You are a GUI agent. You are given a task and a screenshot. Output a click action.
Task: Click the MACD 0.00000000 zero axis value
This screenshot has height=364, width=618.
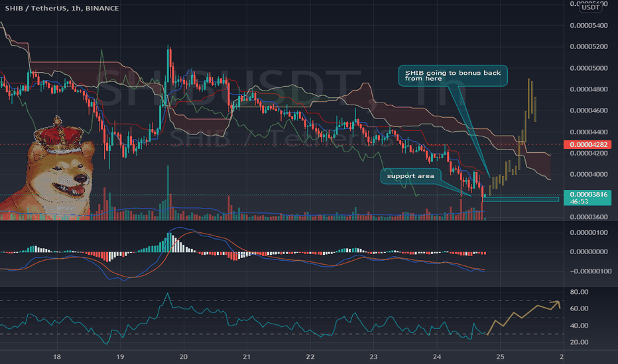(x=588, y=252)
